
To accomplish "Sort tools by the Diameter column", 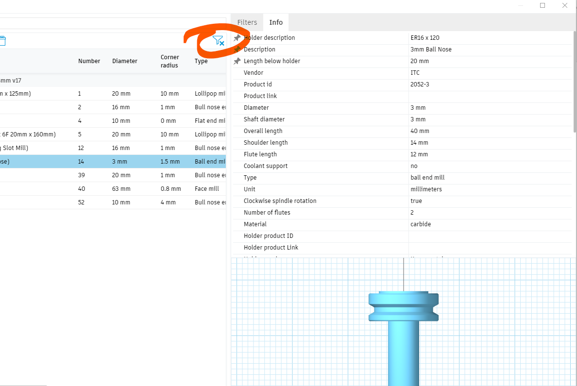I will (x=124, y=61).
